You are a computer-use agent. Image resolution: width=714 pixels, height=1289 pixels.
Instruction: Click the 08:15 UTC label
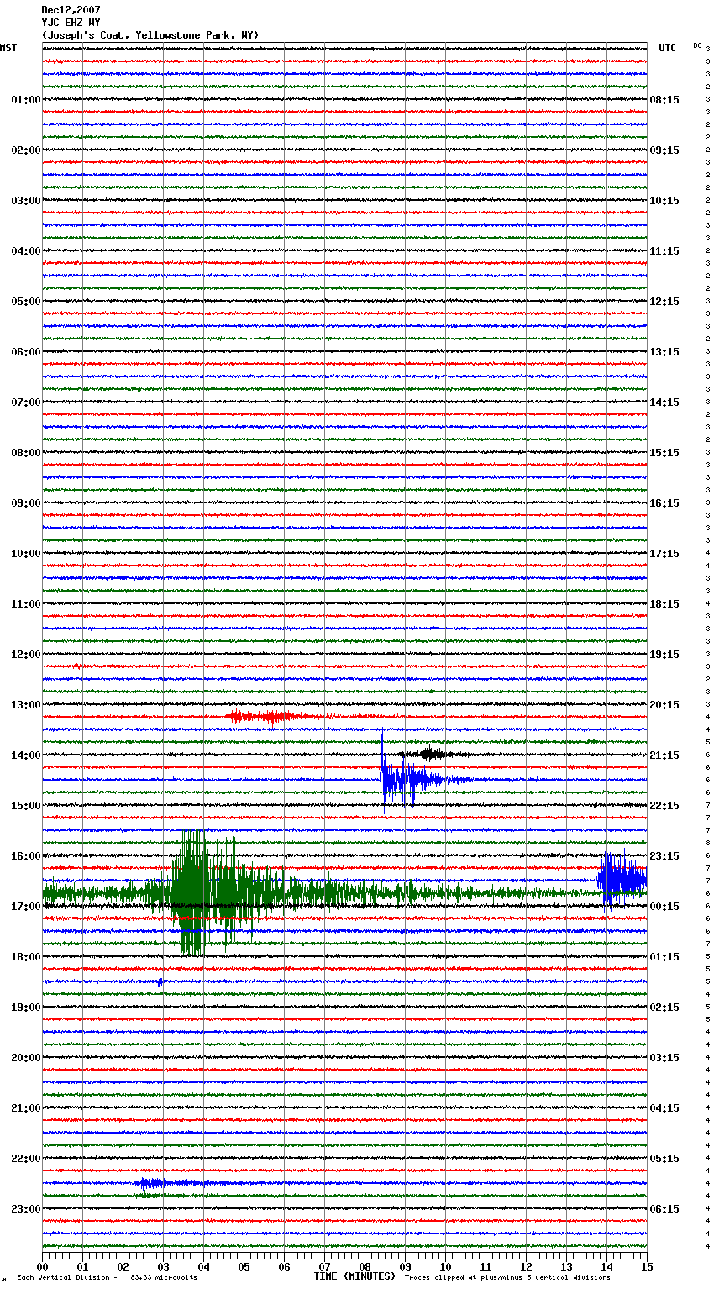coord(664,100)
